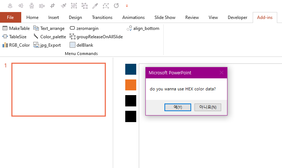The image size is (282, 168).
Task: Switch to the Animations tab
Action: (x=133, y=17)
